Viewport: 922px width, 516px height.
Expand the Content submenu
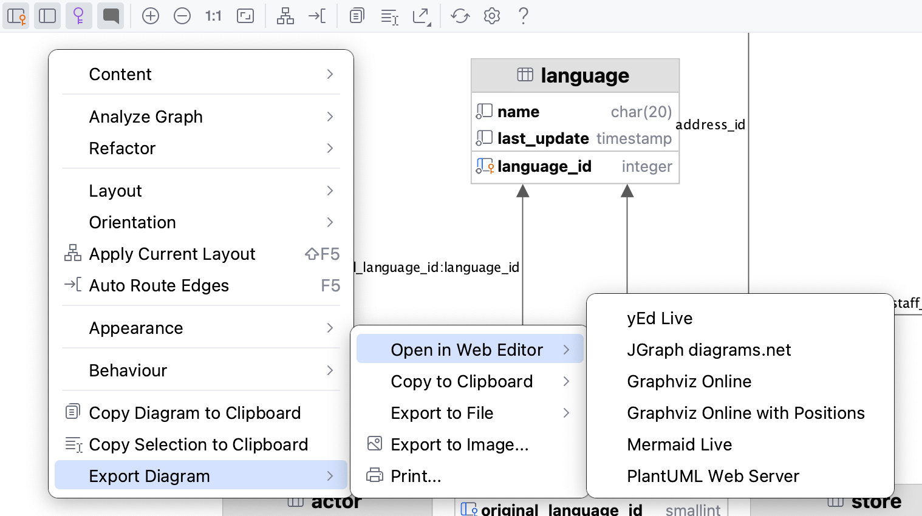(201, 74)
